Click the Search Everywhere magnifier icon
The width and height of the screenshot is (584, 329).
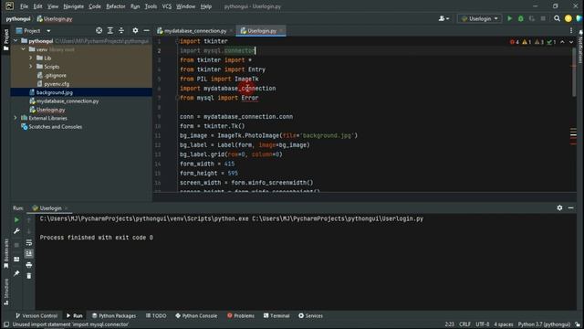pos(557,18)
